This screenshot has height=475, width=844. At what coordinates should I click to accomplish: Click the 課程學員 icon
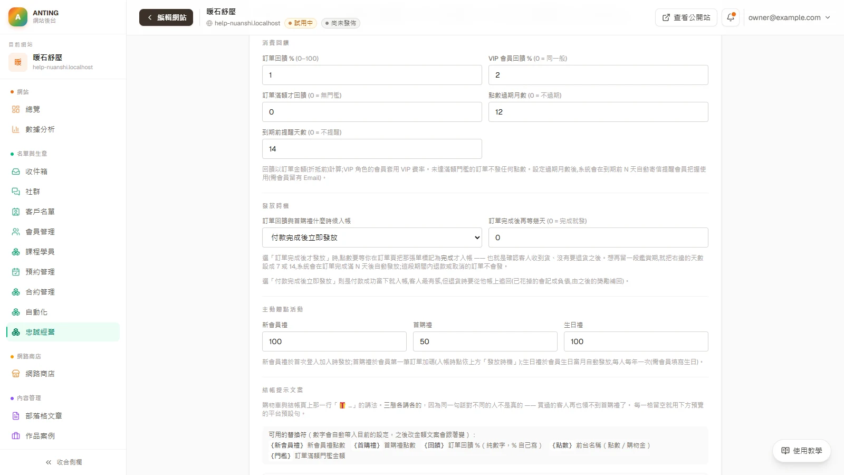coord(16,252)
